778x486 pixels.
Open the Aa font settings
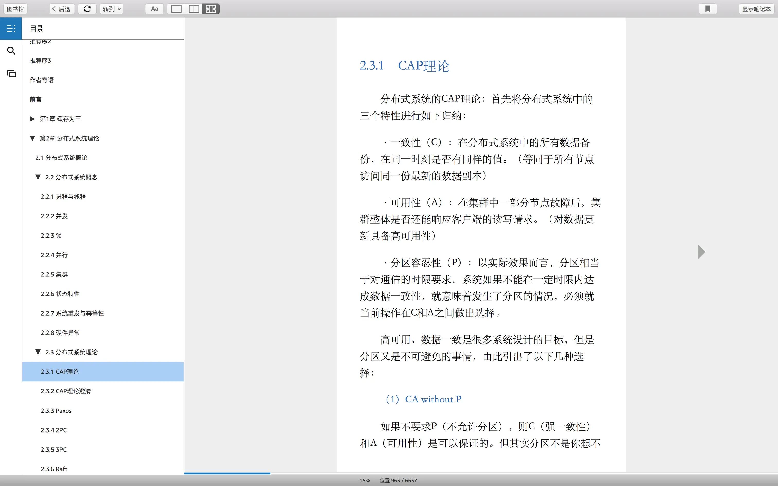click(x=154, y=9)
